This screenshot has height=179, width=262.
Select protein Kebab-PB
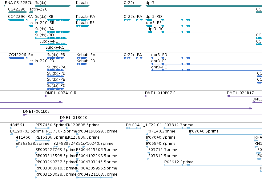[x=82, y=64]
